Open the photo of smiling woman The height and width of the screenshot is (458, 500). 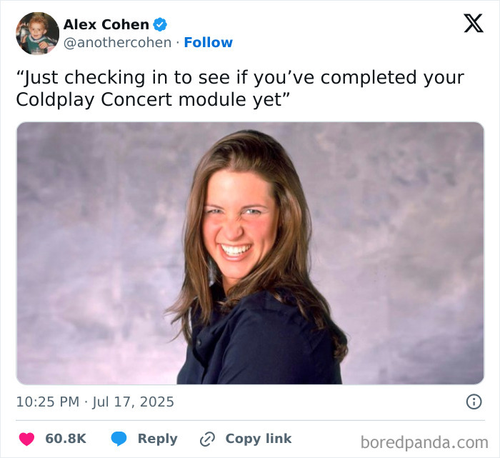(x=250, y=253)
